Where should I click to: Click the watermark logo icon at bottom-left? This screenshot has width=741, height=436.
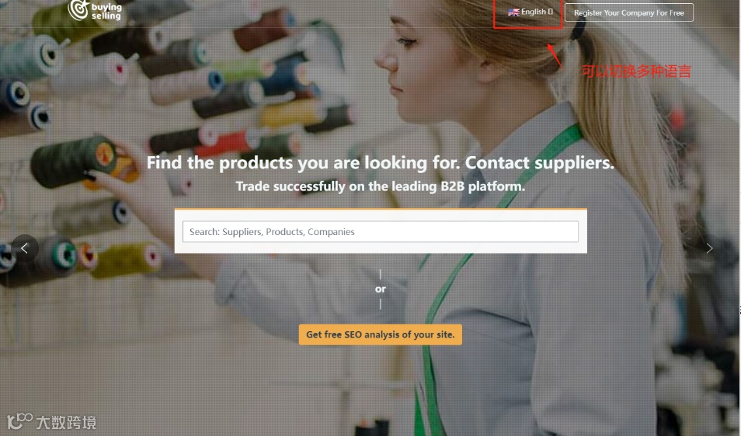(20, 421)
